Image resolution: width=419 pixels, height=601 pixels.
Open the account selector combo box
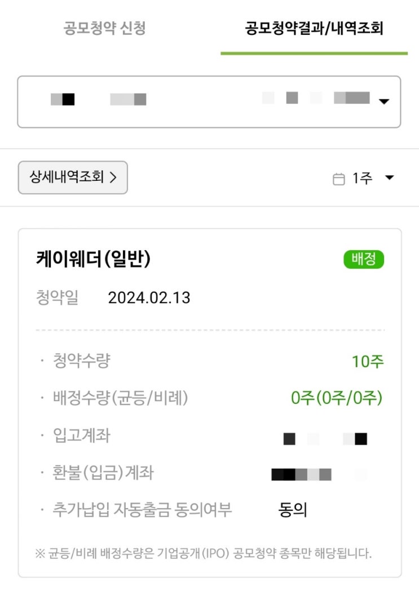tap(209, 101)
